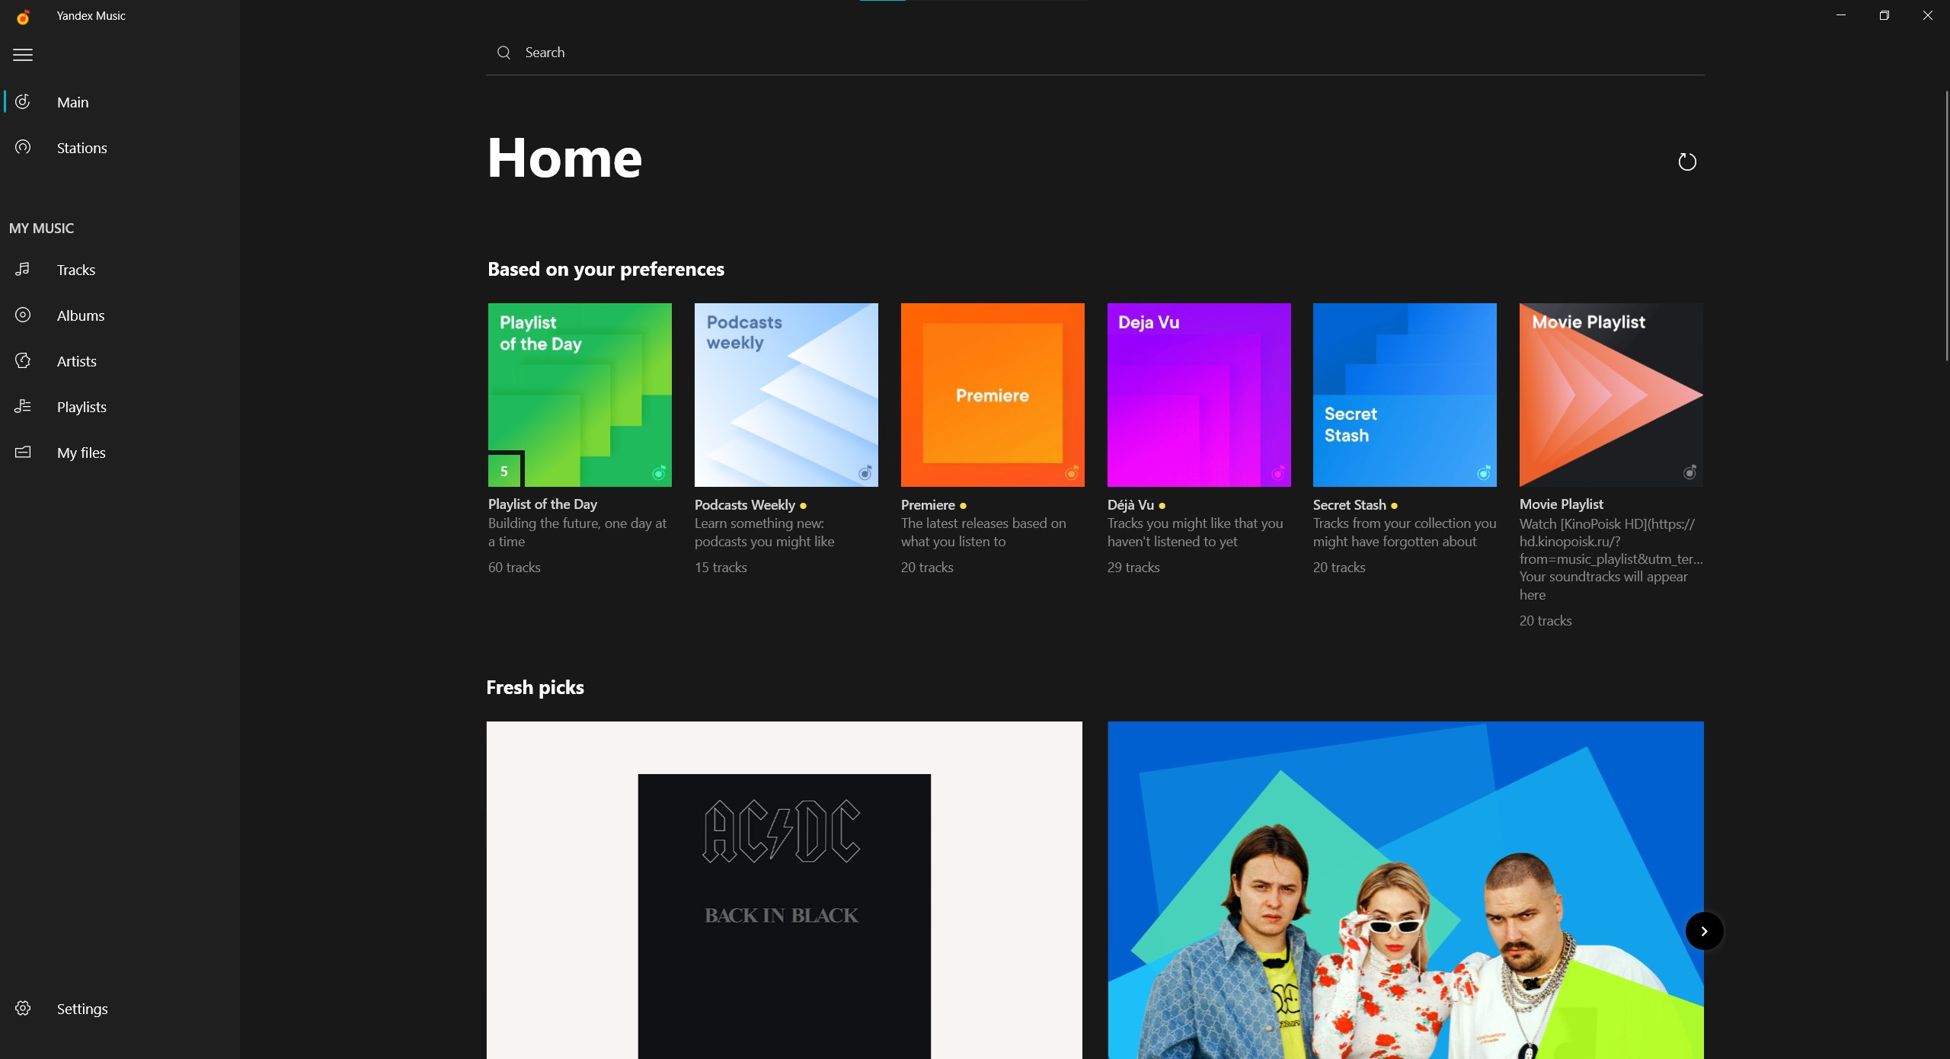1950x1059 pixels.
Task: Click the "Fresh picks" heading
Action: [x=535, y=687]
